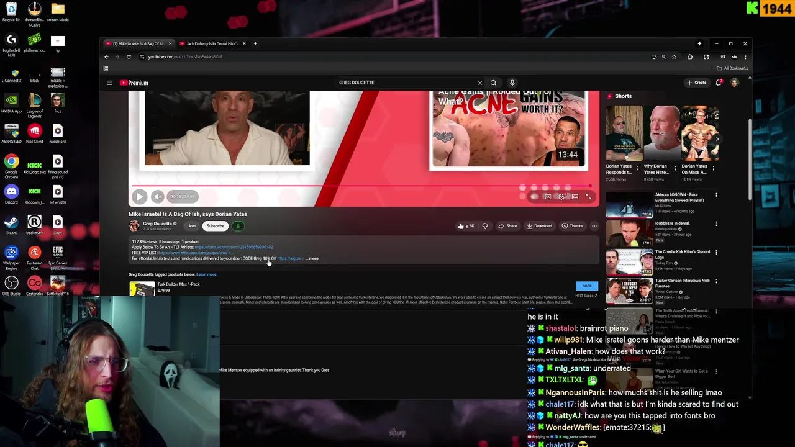The width and height of the screenshot is (795, 447).
Task: Open Riot Client desktop shortcut
Action: (x=34, y=133)
